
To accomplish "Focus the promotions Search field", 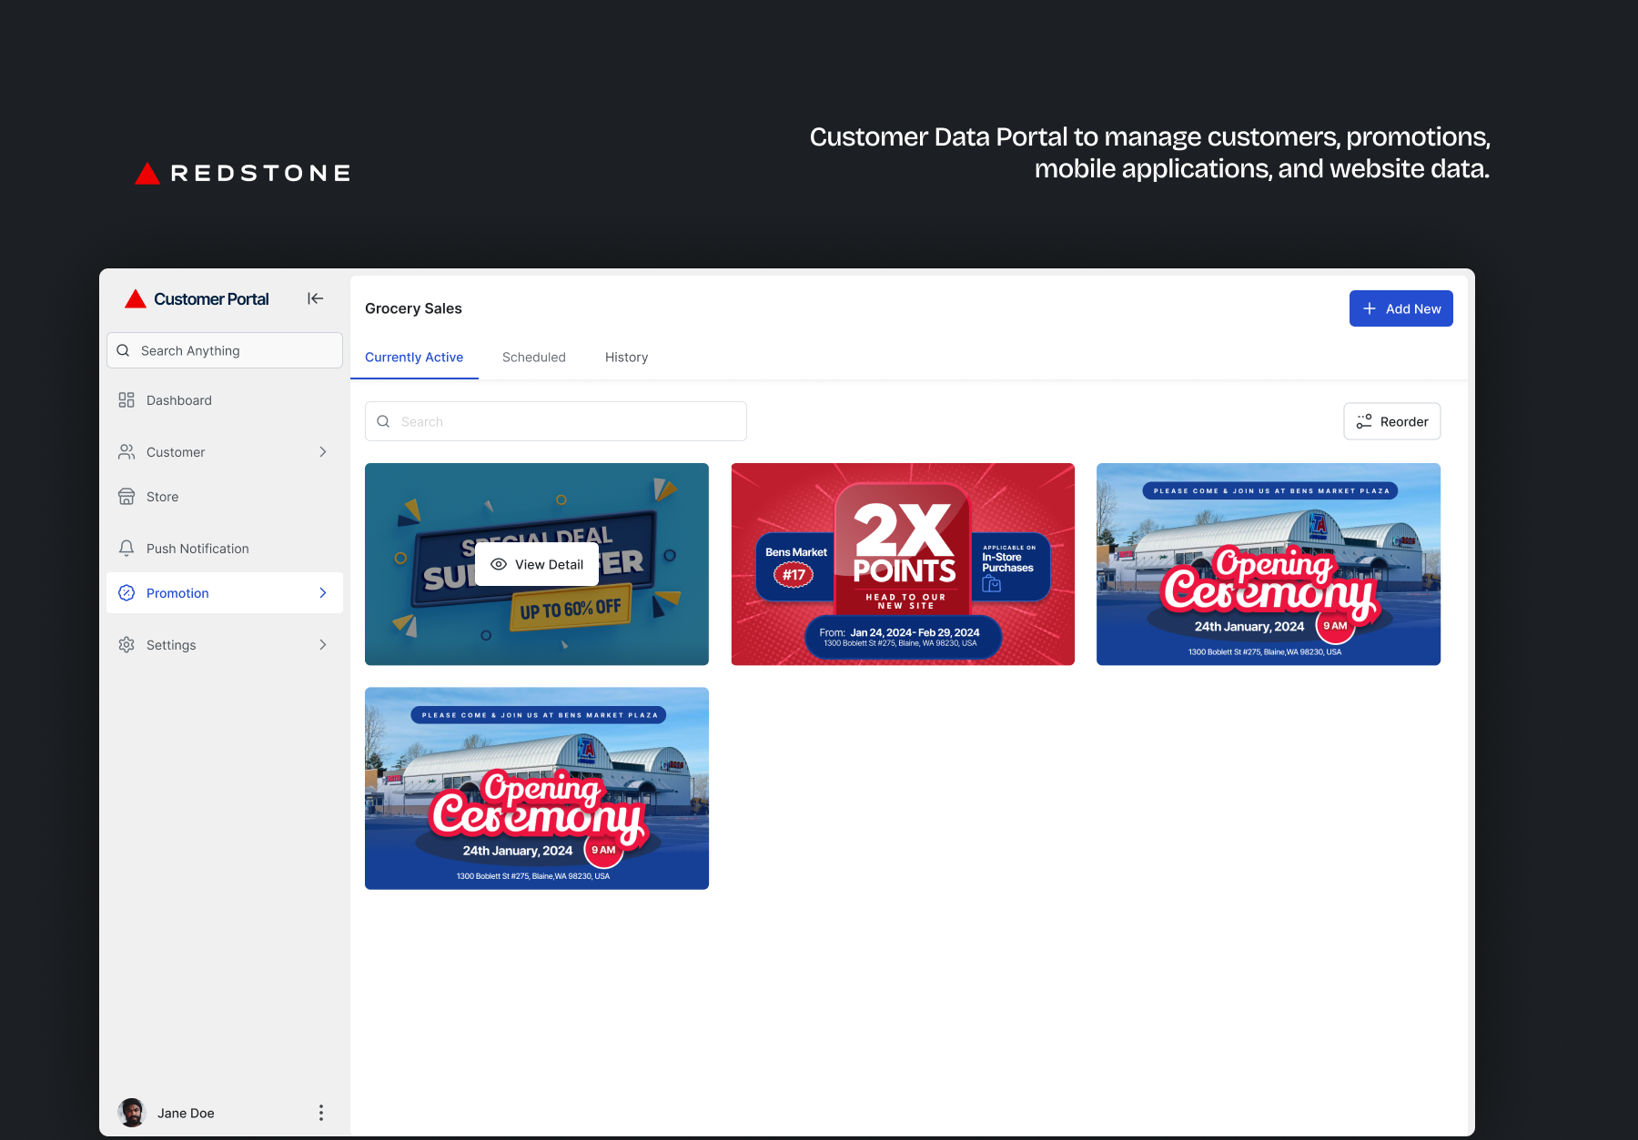I will tap(556, 421).
